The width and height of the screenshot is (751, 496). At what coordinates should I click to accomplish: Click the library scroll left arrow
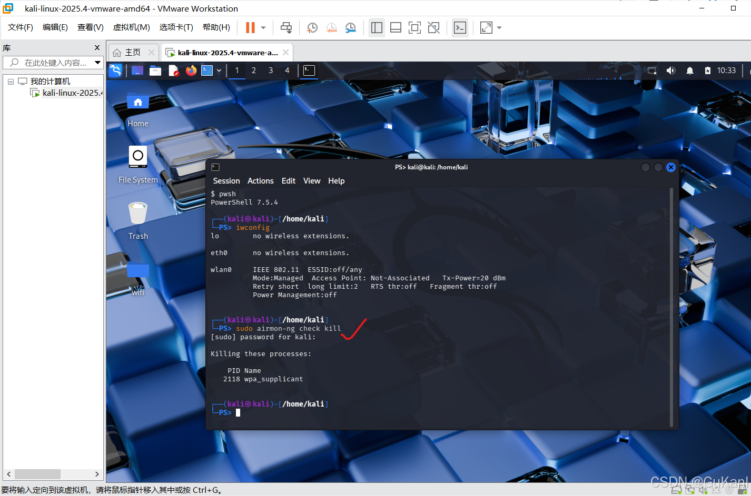click(x=9, y=474)
